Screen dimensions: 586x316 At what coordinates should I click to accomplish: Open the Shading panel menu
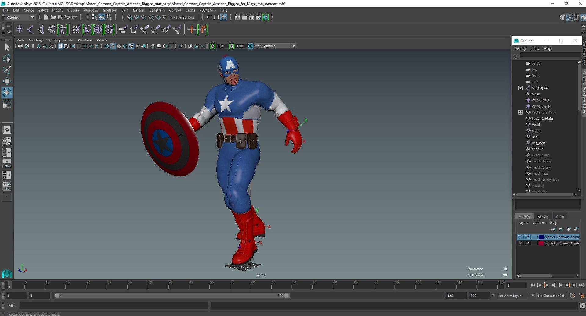pyautogui.click(x=35, y=40)
